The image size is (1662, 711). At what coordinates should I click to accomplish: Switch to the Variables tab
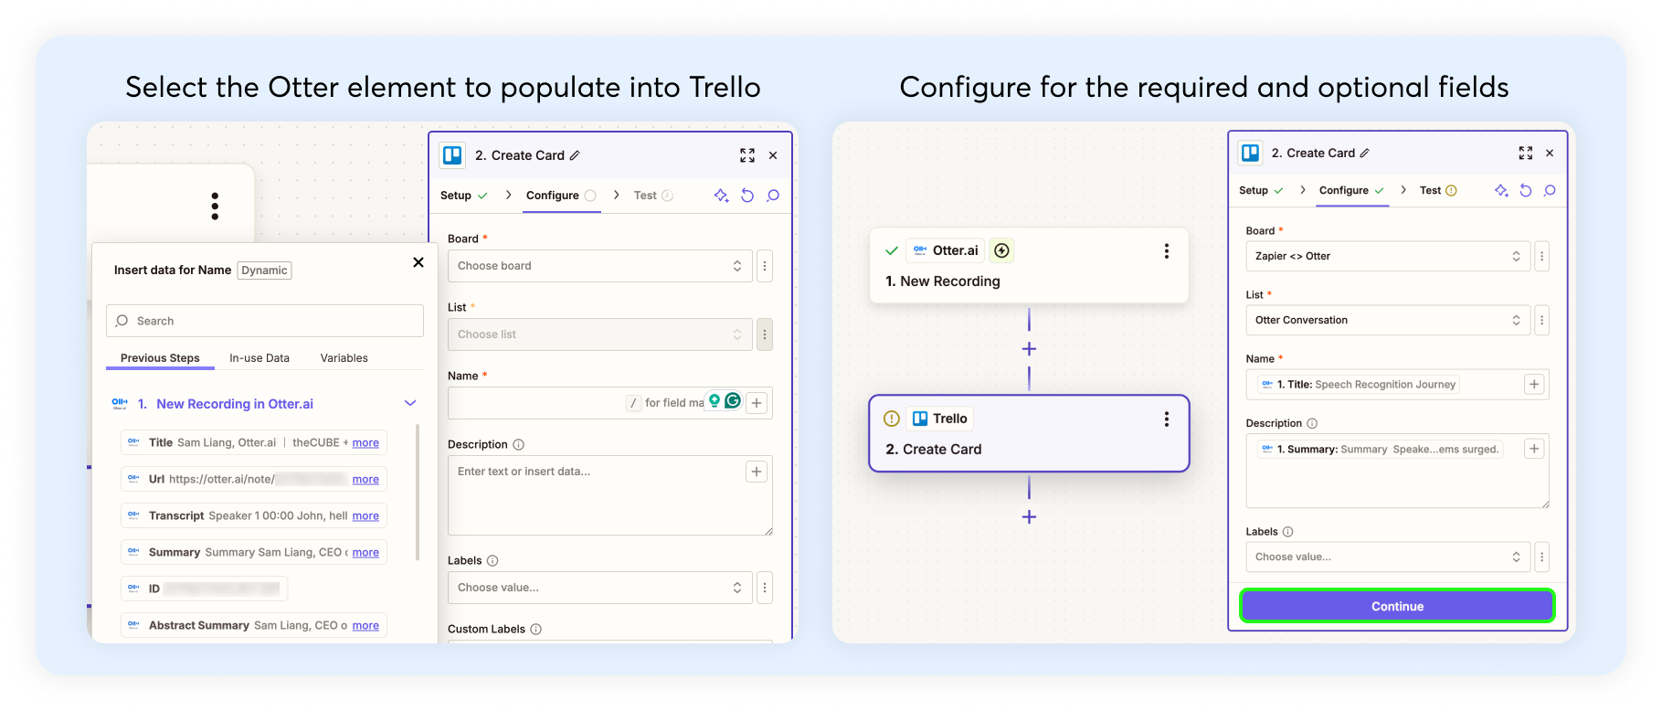[x=344, y=358]
